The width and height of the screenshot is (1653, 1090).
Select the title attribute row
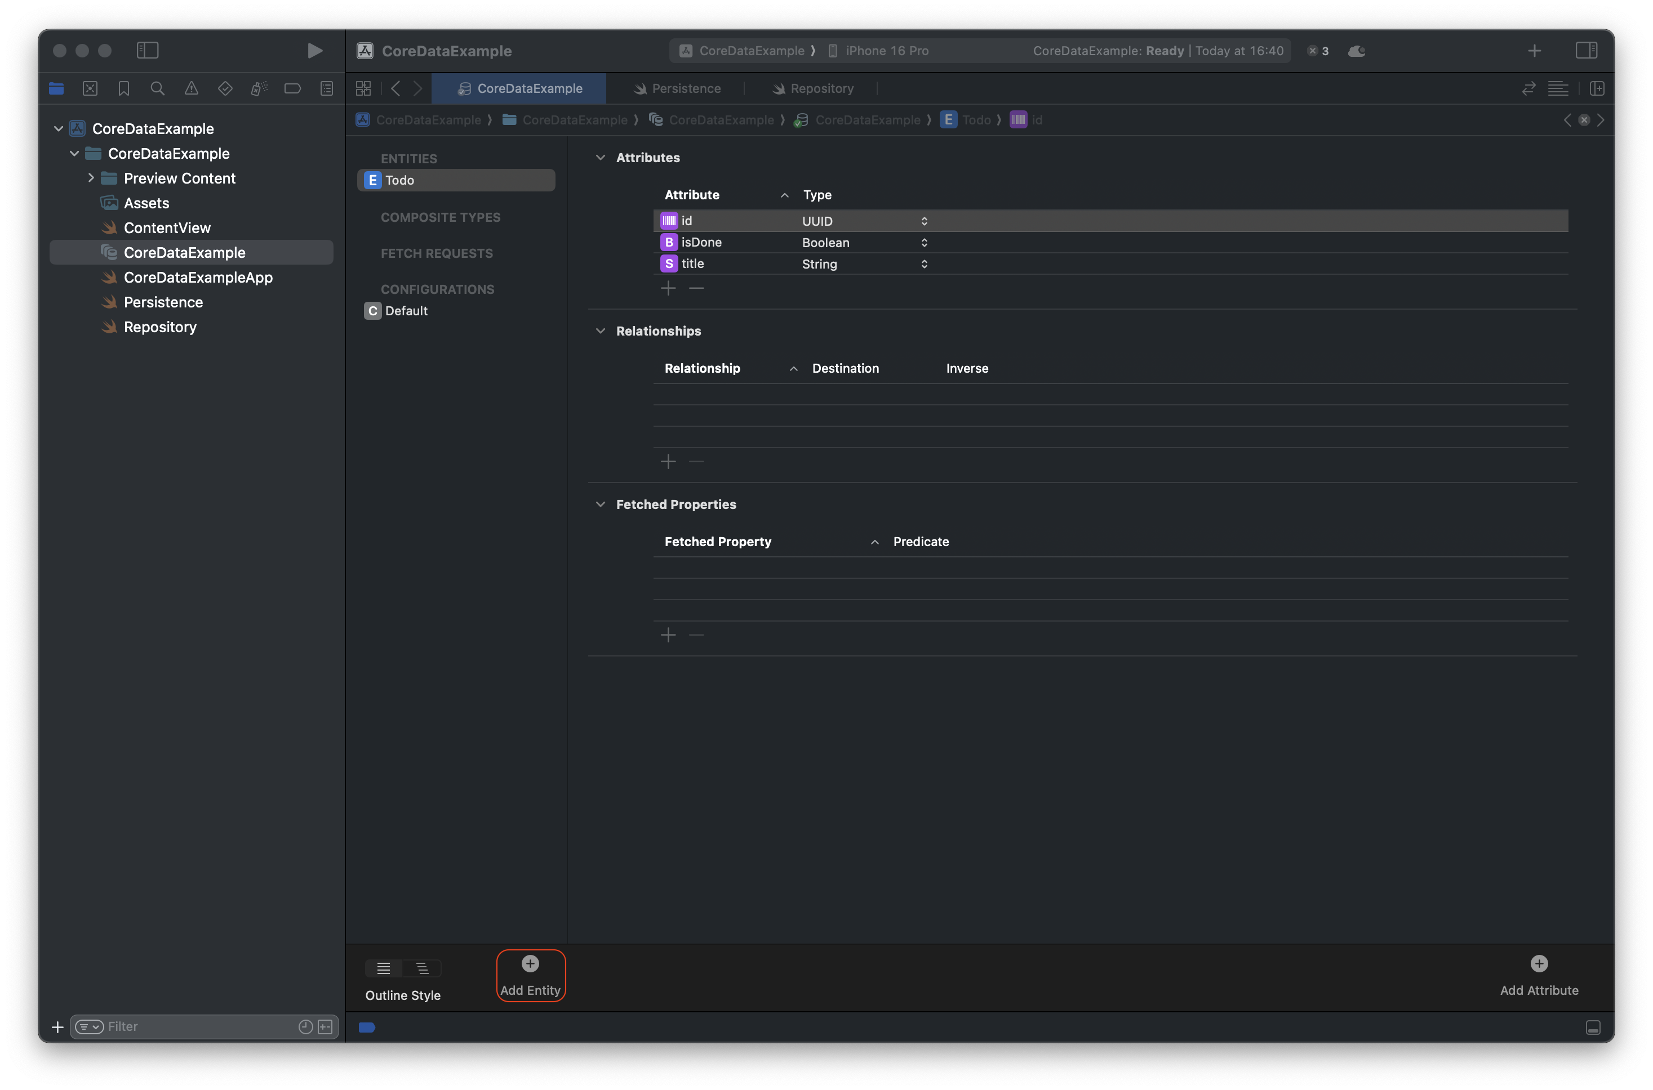[x=1110, y=263]
